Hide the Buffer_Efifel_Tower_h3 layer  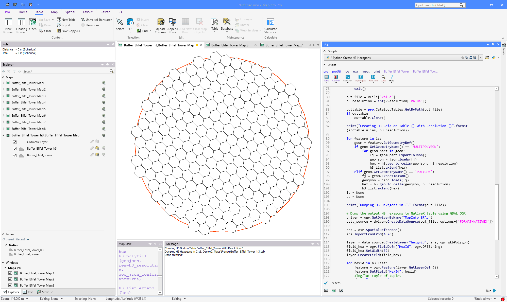point(15,149)
